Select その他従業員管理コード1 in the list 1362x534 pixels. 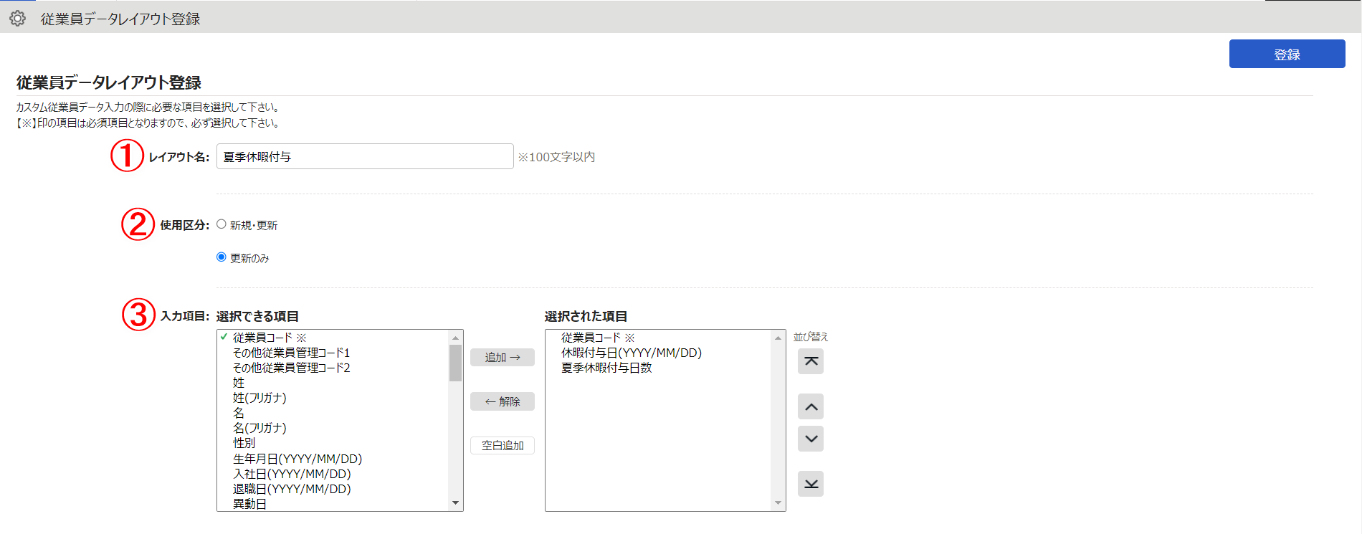(291, 353)
